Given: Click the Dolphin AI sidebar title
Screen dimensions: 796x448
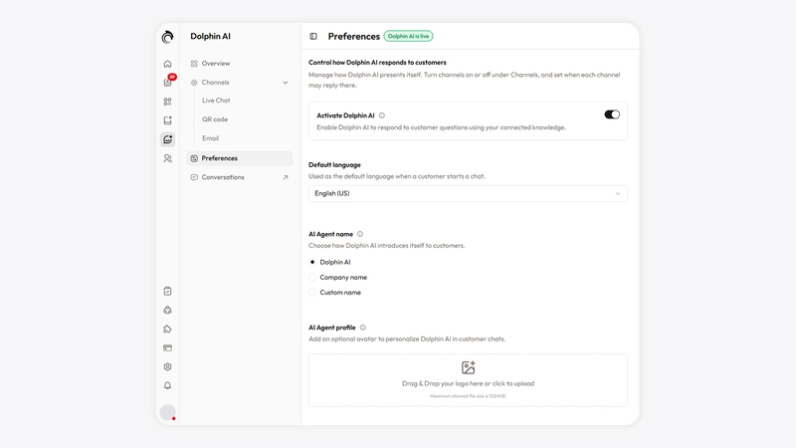Looking at the screenshot, I should tap(210, 36).
